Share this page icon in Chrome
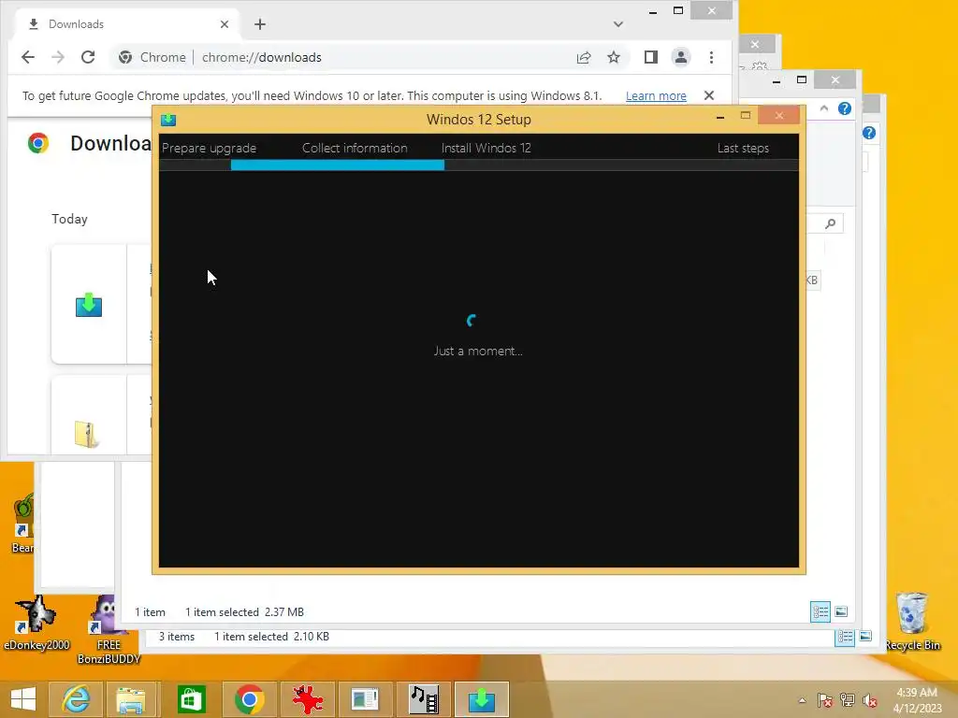This screenshot has height=718, width=958. pos(584,57)
